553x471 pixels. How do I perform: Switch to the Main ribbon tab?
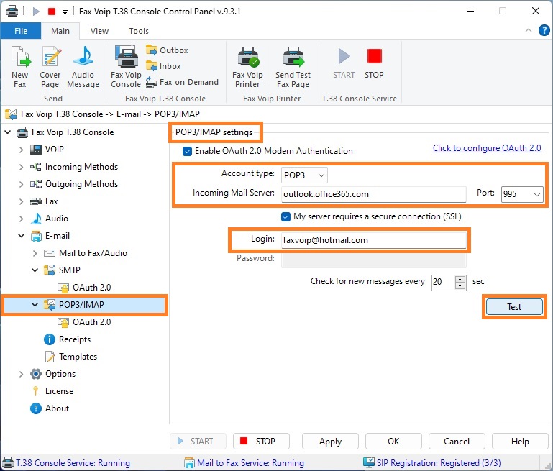(x=60, y=31)
